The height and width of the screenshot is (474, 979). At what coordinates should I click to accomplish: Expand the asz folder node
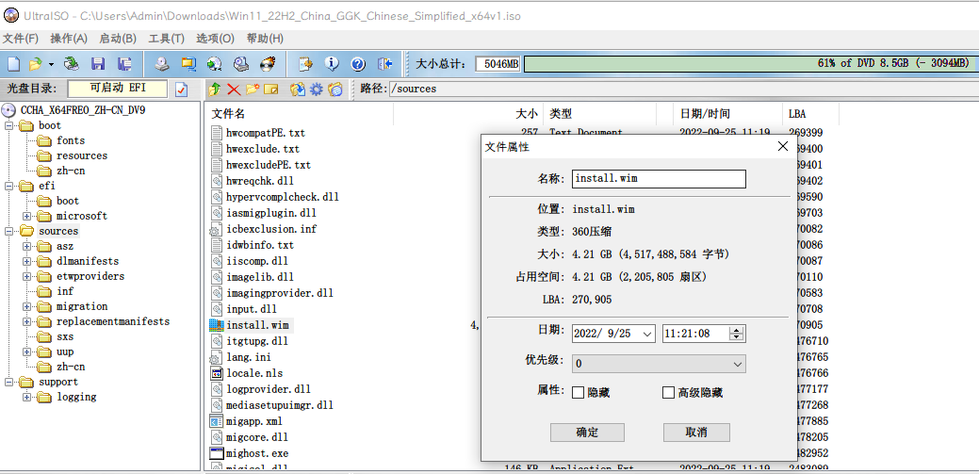click(x=26, y=246)
